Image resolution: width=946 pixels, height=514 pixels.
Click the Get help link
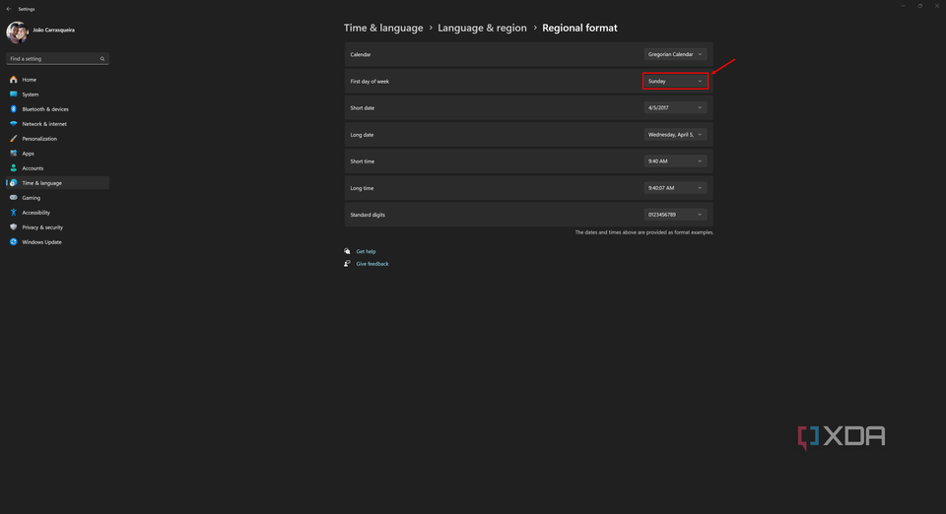click(366, 252)
